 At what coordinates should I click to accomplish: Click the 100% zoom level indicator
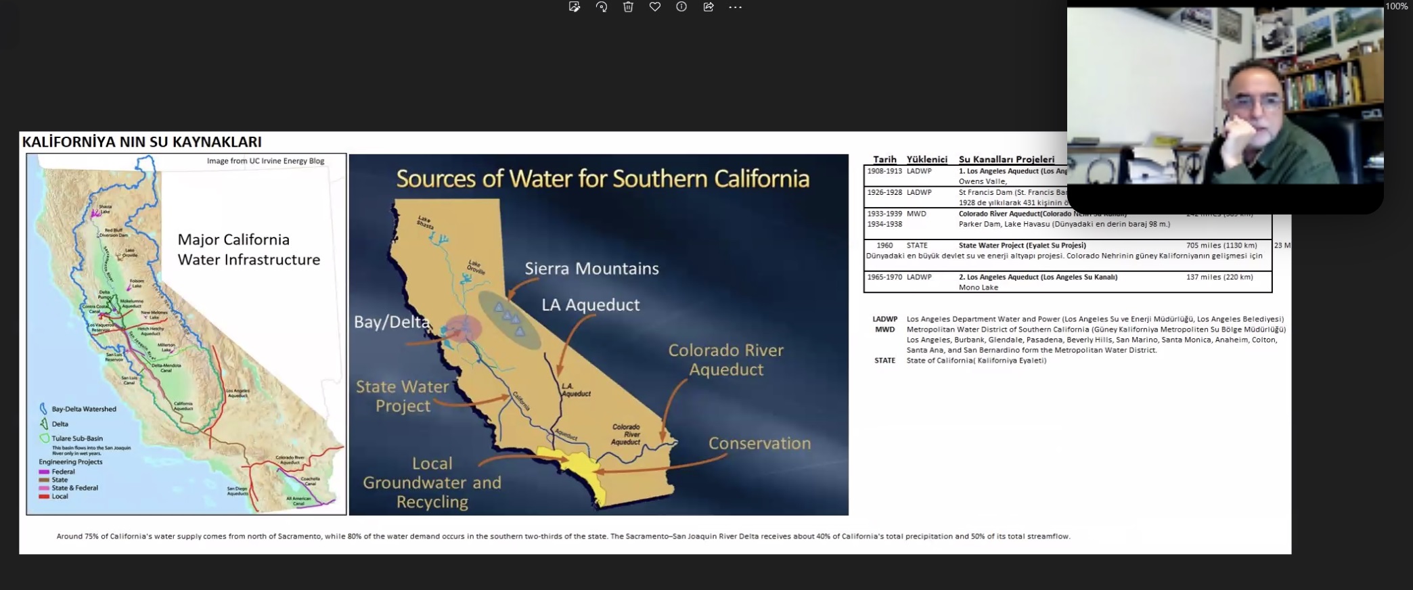point(1395,6)
